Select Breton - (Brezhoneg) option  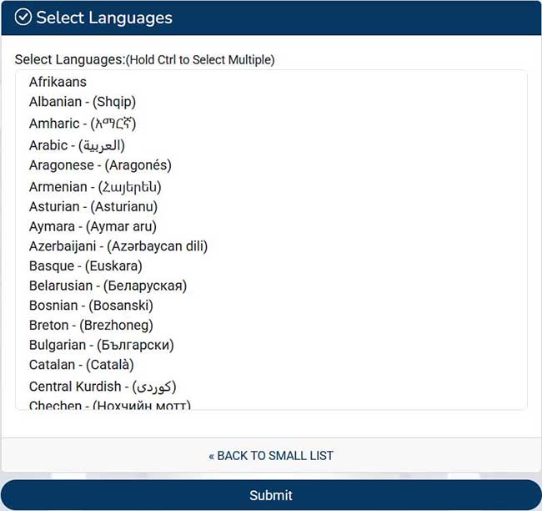pyautogui.click(x=91, y=326)
